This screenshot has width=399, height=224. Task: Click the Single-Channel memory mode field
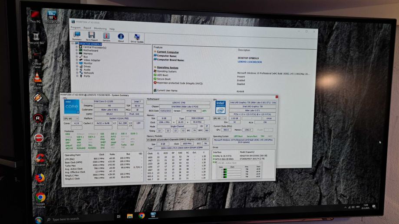point(177,126)
